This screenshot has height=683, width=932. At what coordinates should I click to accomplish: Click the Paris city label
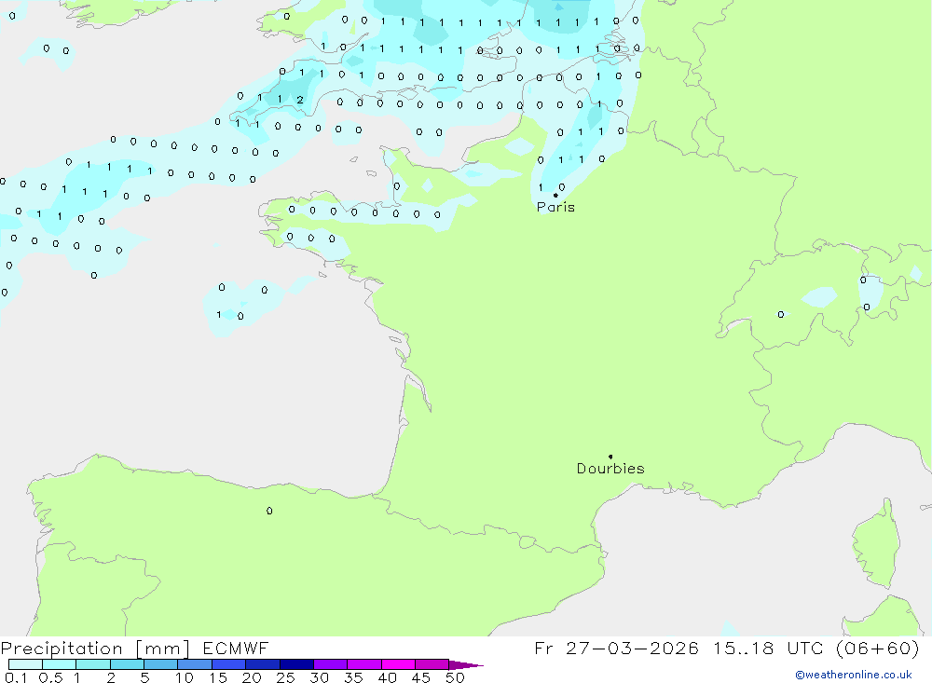(555, 207)
